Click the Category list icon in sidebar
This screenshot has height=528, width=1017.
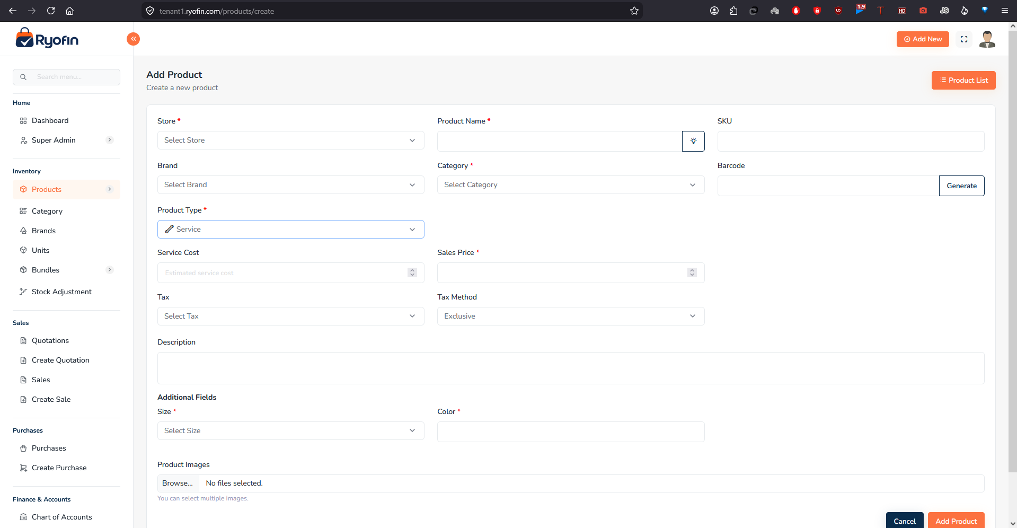click(23, 211)
